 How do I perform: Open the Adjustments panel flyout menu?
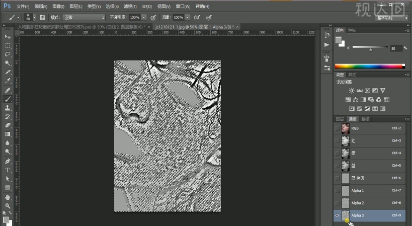tap(407, 75)
